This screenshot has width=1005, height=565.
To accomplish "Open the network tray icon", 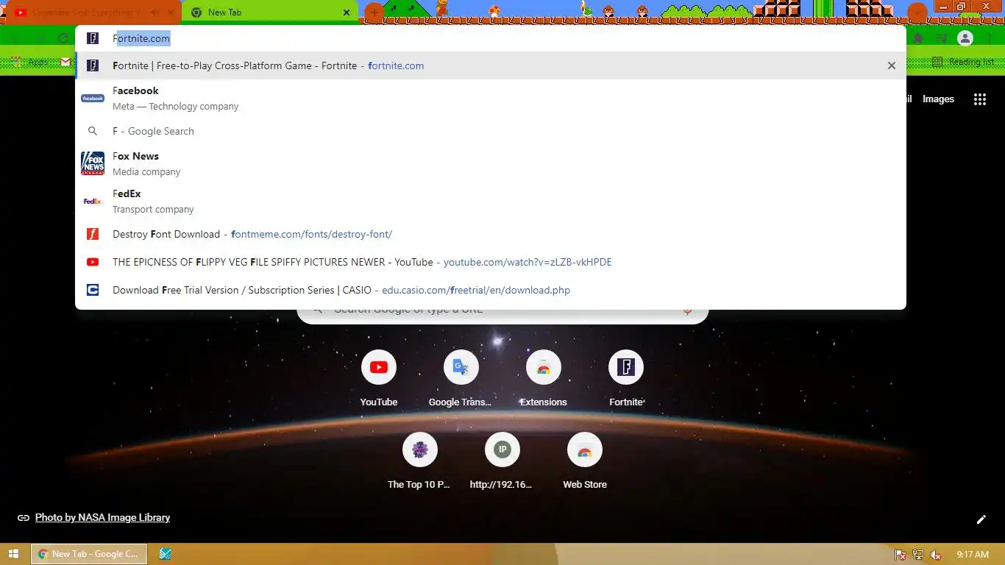I will tap(918, 555).
